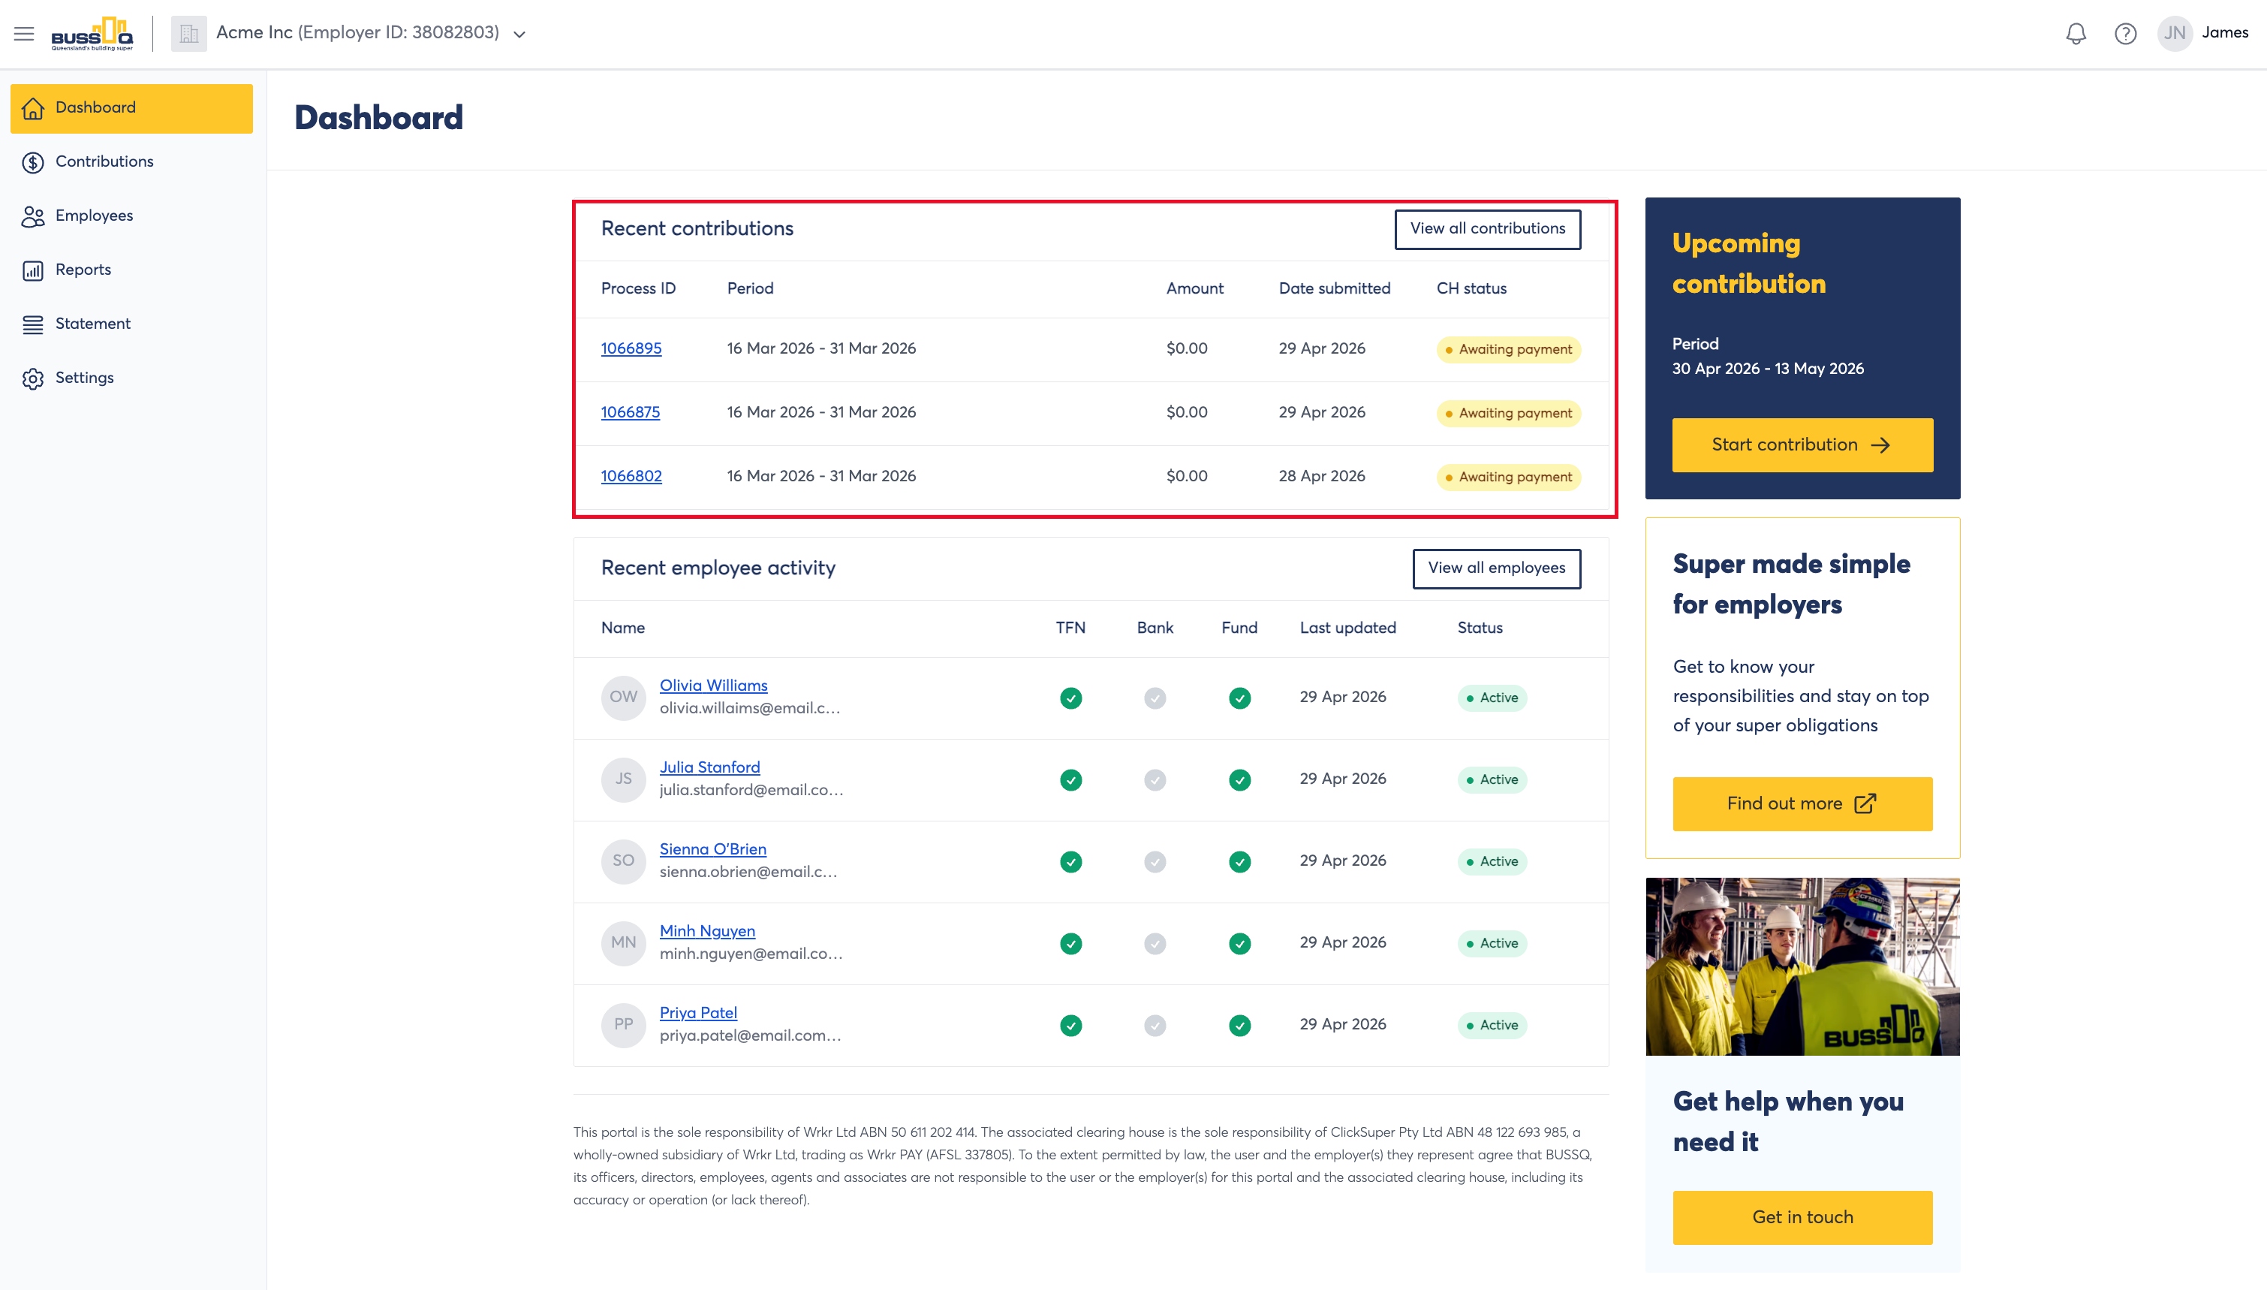Image resolution: width=2267 pixels, height=1290 pixels.
Task: Open notifications bell
Action: click(2076, 34)
